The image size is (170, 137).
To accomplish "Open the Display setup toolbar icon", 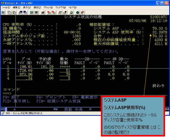I will [32, 12].
